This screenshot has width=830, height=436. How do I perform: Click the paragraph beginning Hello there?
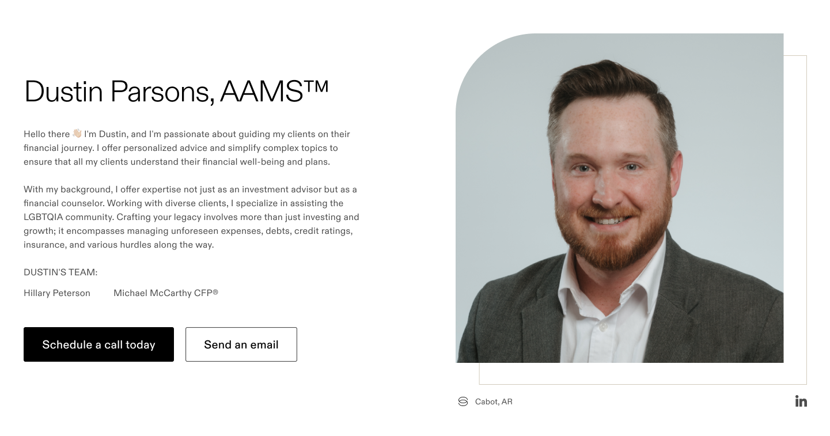(187, 148)
